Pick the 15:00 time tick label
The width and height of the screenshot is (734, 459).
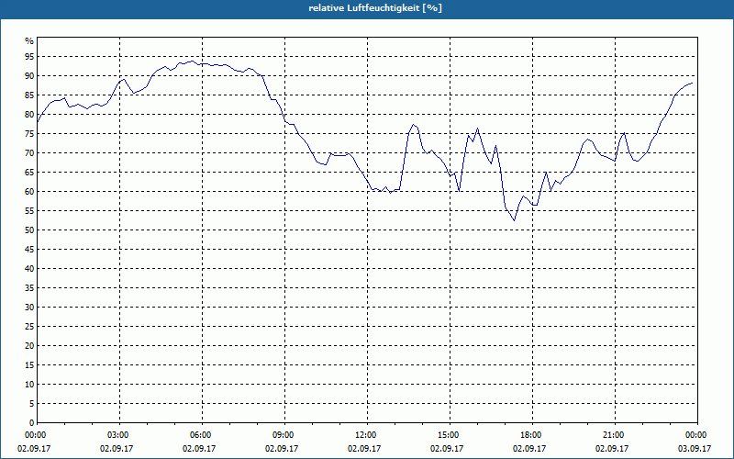[x=450, y=435]
